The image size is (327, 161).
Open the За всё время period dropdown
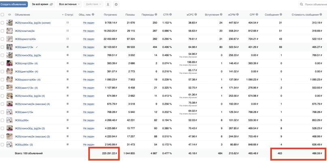42,4
